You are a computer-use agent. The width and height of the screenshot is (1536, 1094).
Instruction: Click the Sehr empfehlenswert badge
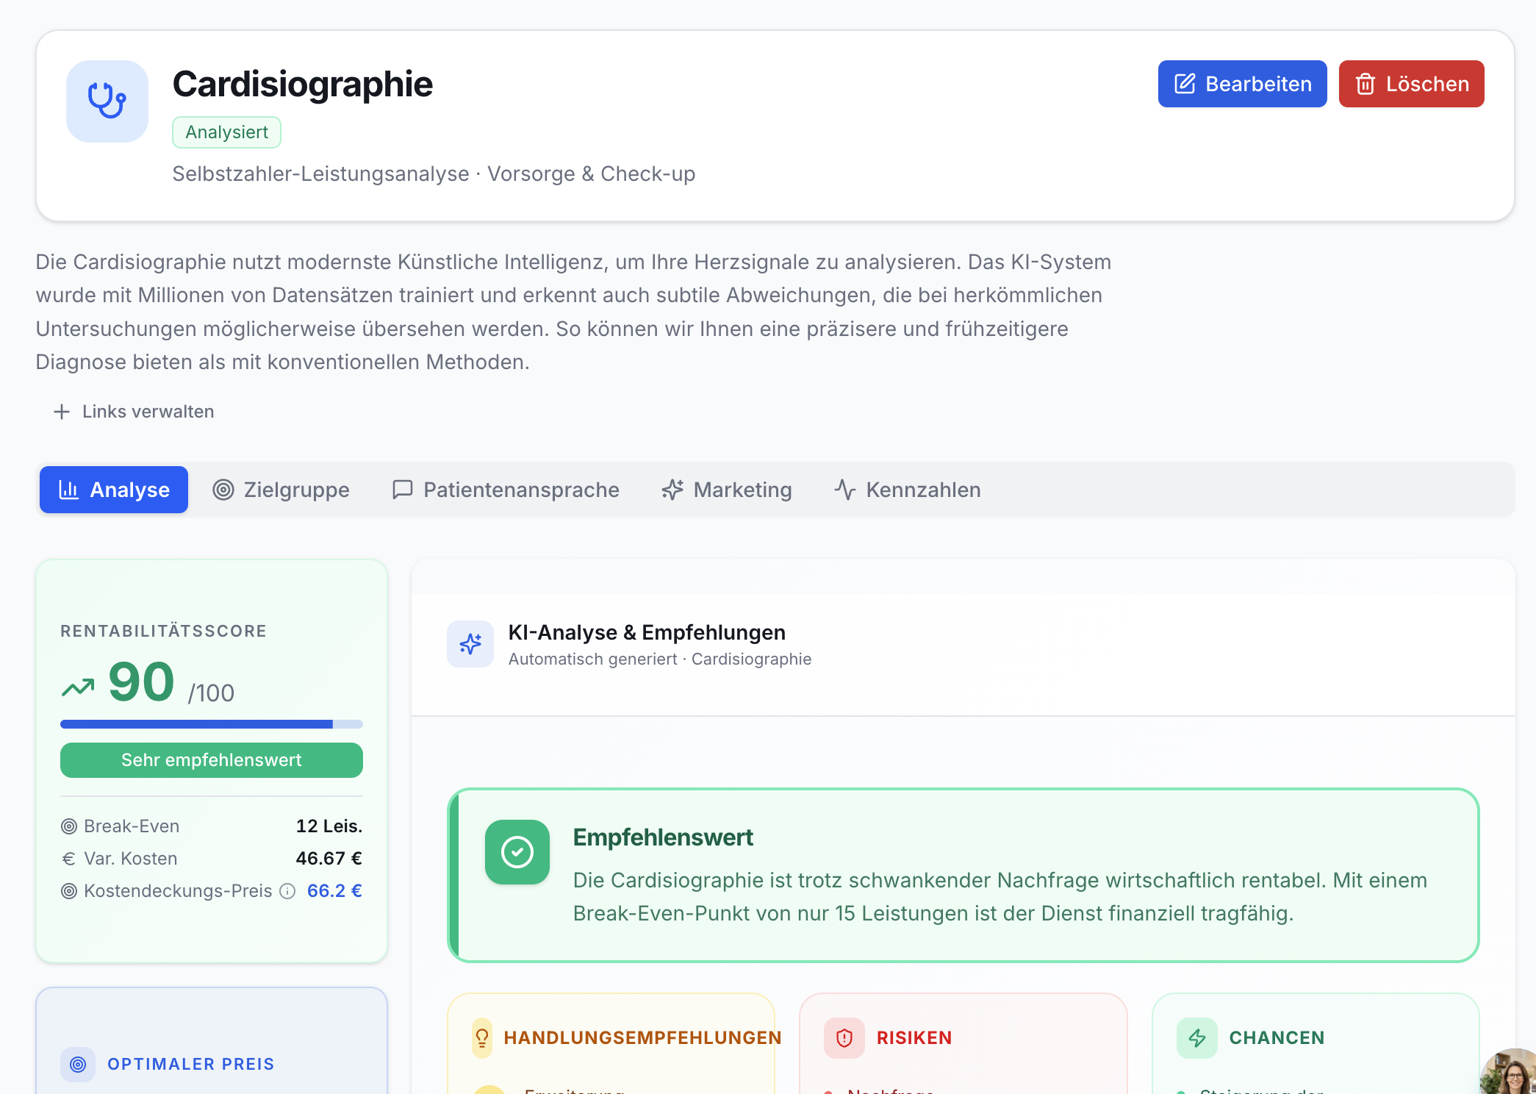tap(212, 760)
